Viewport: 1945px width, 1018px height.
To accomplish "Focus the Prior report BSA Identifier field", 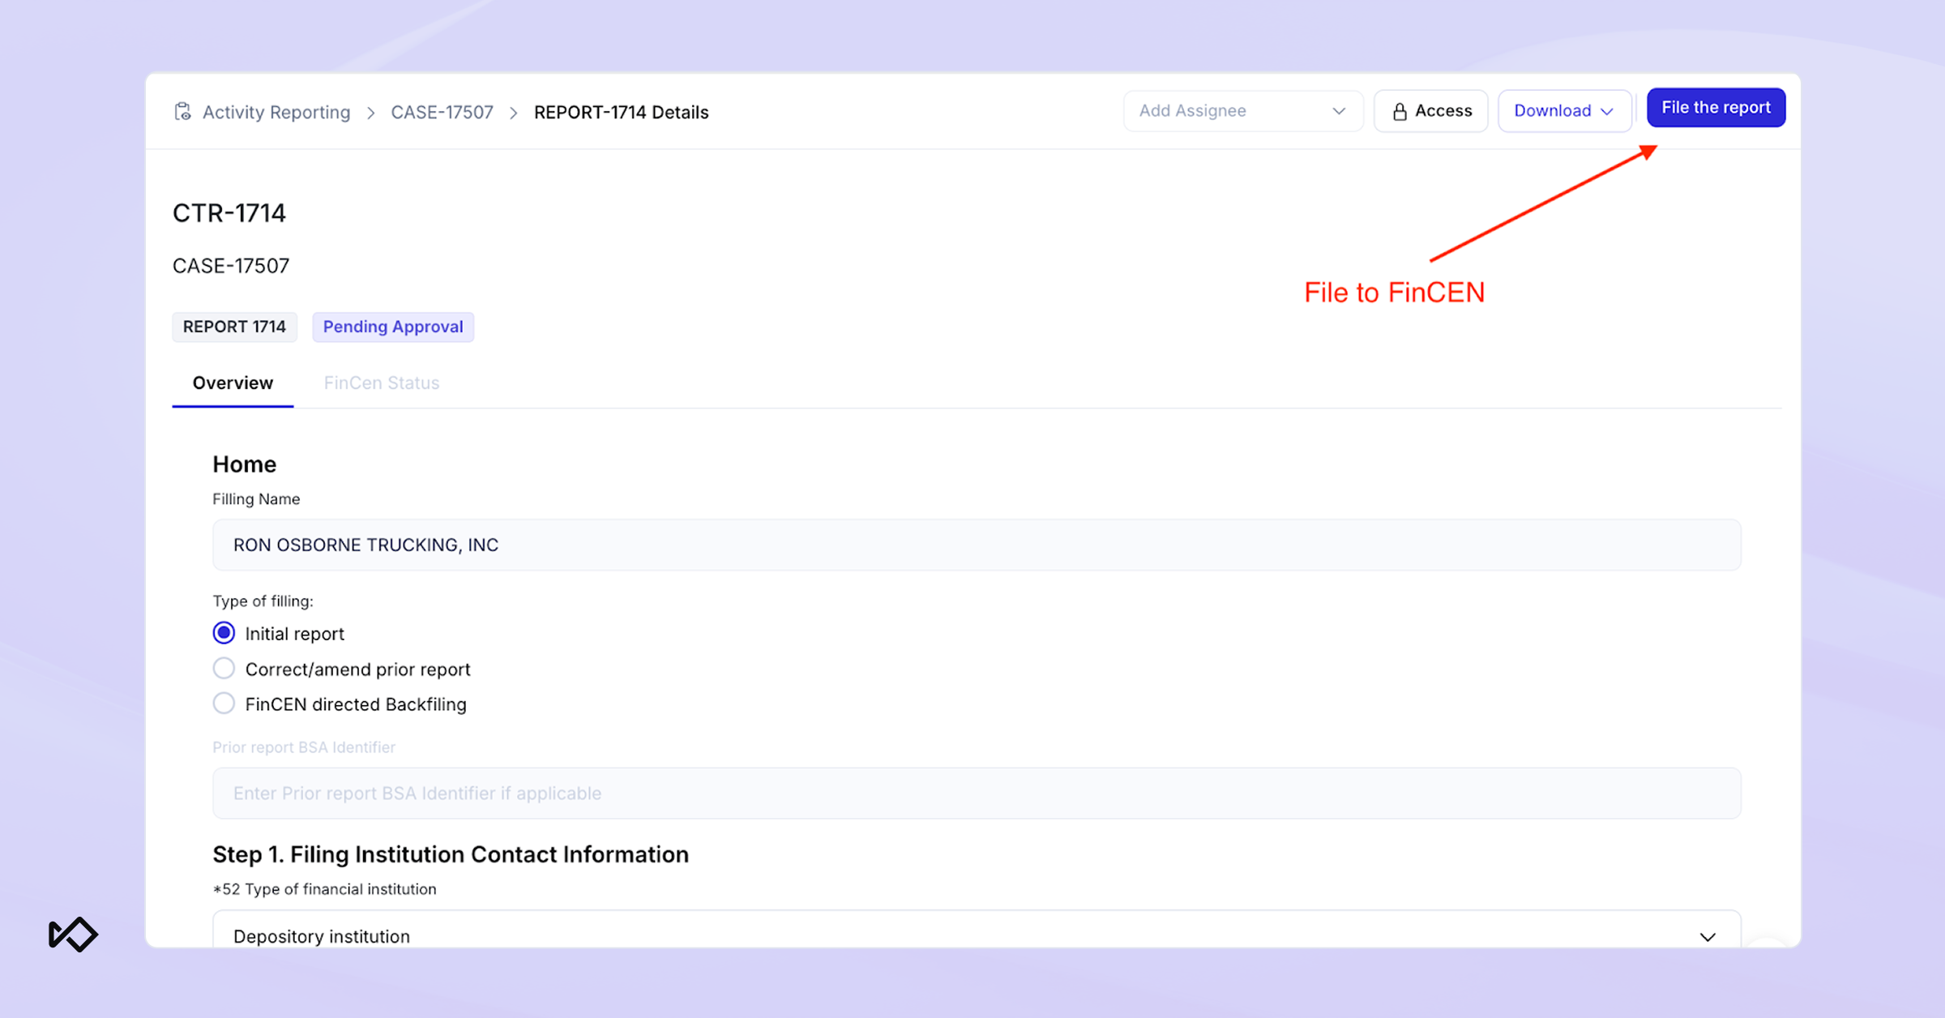I will click(976, 793).
